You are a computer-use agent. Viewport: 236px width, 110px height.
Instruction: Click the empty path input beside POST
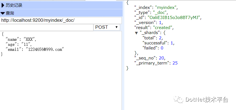(x=47, y=27)
